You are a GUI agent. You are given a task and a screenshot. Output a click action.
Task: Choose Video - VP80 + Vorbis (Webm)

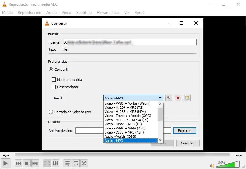coord(130,103)
